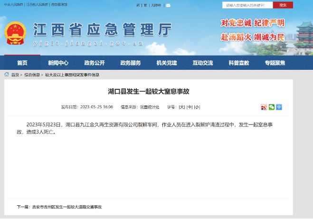Screen dimensions: 313x219
Task: Open the 专题聚焦 navigation item
Action: 275,63
